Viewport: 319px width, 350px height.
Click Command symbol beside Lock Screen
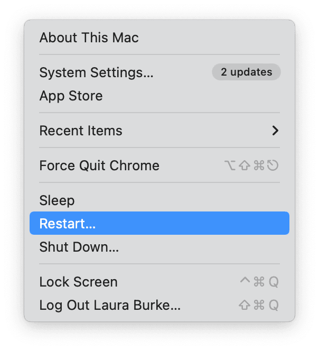coord(259,282)
